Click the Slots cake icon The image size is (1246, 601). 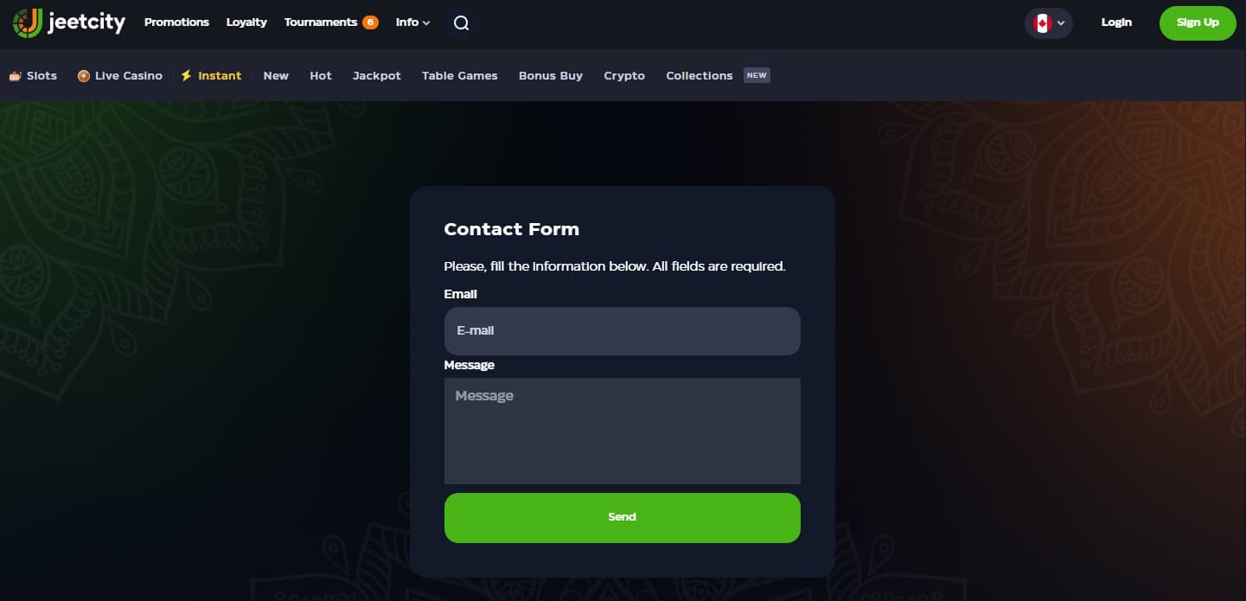click(x=15, y=76)
